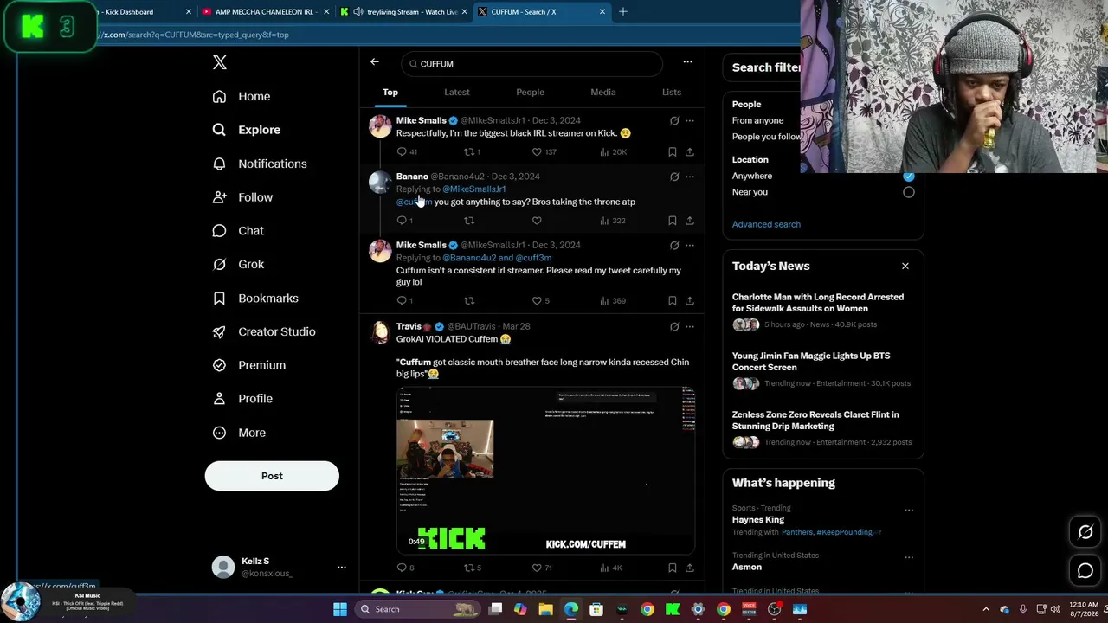Ask Grok about Travis's post
The height and width of the screenshot is (623, 1108).
(674, 327)
